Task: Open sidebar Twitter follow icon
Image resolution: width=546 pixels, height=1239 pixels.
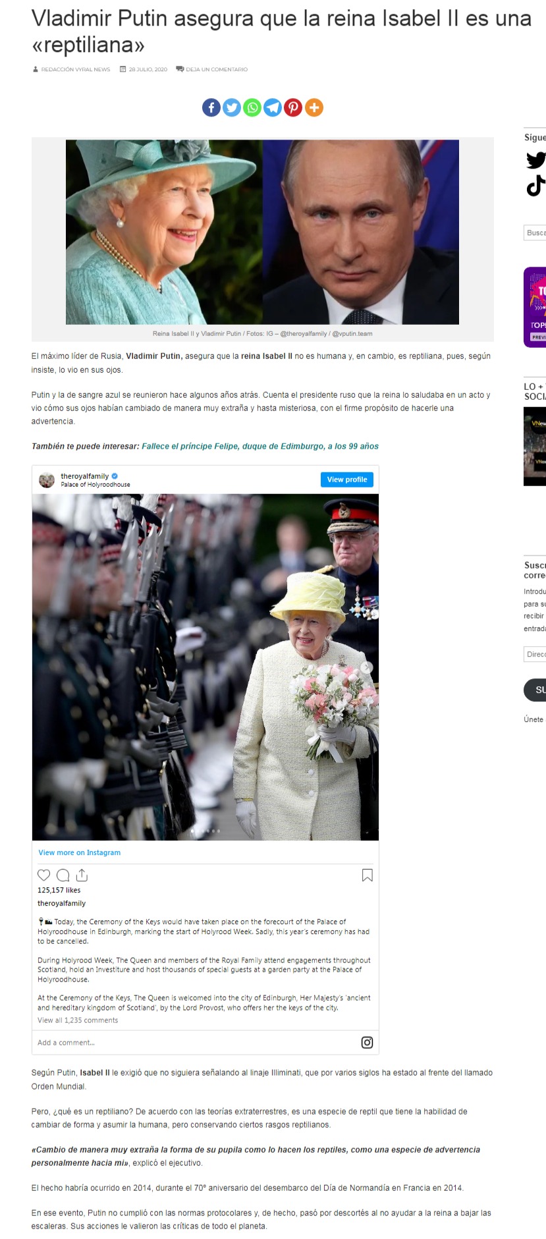Action: tap(536, 160)
